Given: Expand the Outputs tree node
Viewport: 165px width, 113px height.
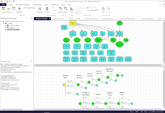Looking at the screenshot, I should pyautogui.click(x=6, y=27).
